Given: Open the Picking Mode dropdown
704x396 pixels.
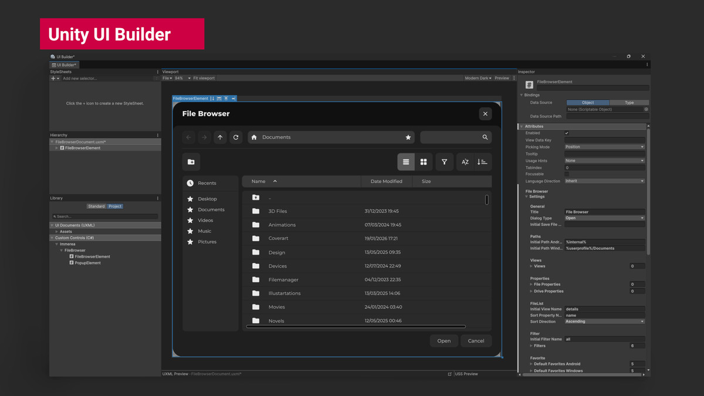Looking at the screenshot, I should coord(605,147).
